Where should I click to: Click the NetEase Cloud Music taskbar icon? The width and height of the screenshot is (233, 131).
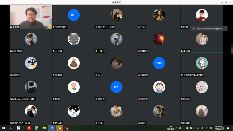(x=29, y=128)
